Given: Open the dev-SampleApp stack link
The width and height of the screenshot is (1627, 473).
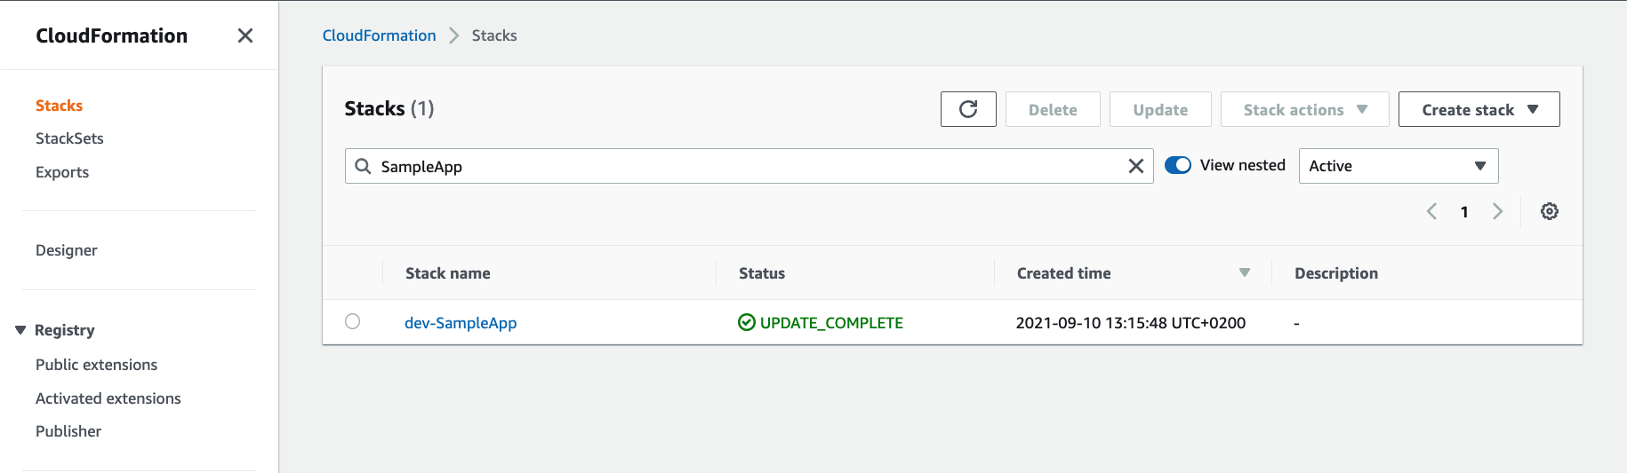Looking at the screenshot, I should (x=461, y=323).
